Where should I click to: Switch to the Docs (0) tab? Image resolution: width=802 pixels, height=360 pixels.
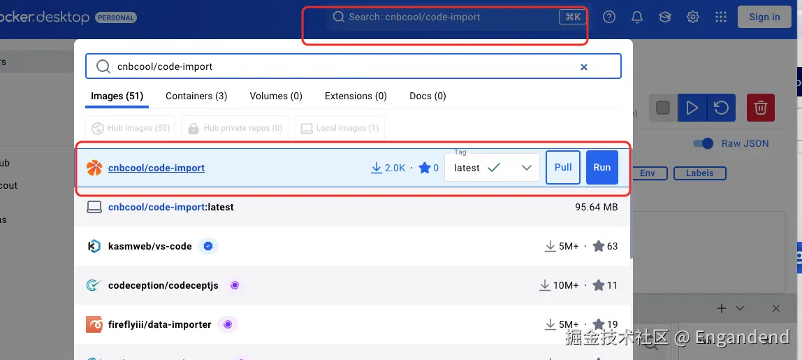tap(428, 96)
